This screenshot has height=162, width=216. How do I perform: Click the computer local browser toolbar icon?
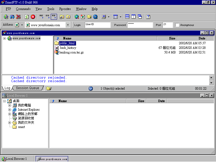pyautogui.click(x=104, y=17)
